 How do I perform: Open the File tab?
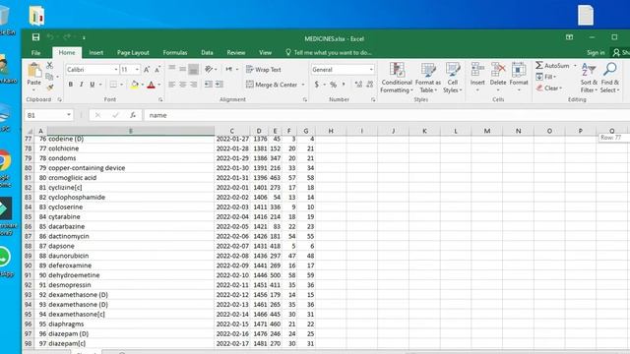[x=36, y=52]
